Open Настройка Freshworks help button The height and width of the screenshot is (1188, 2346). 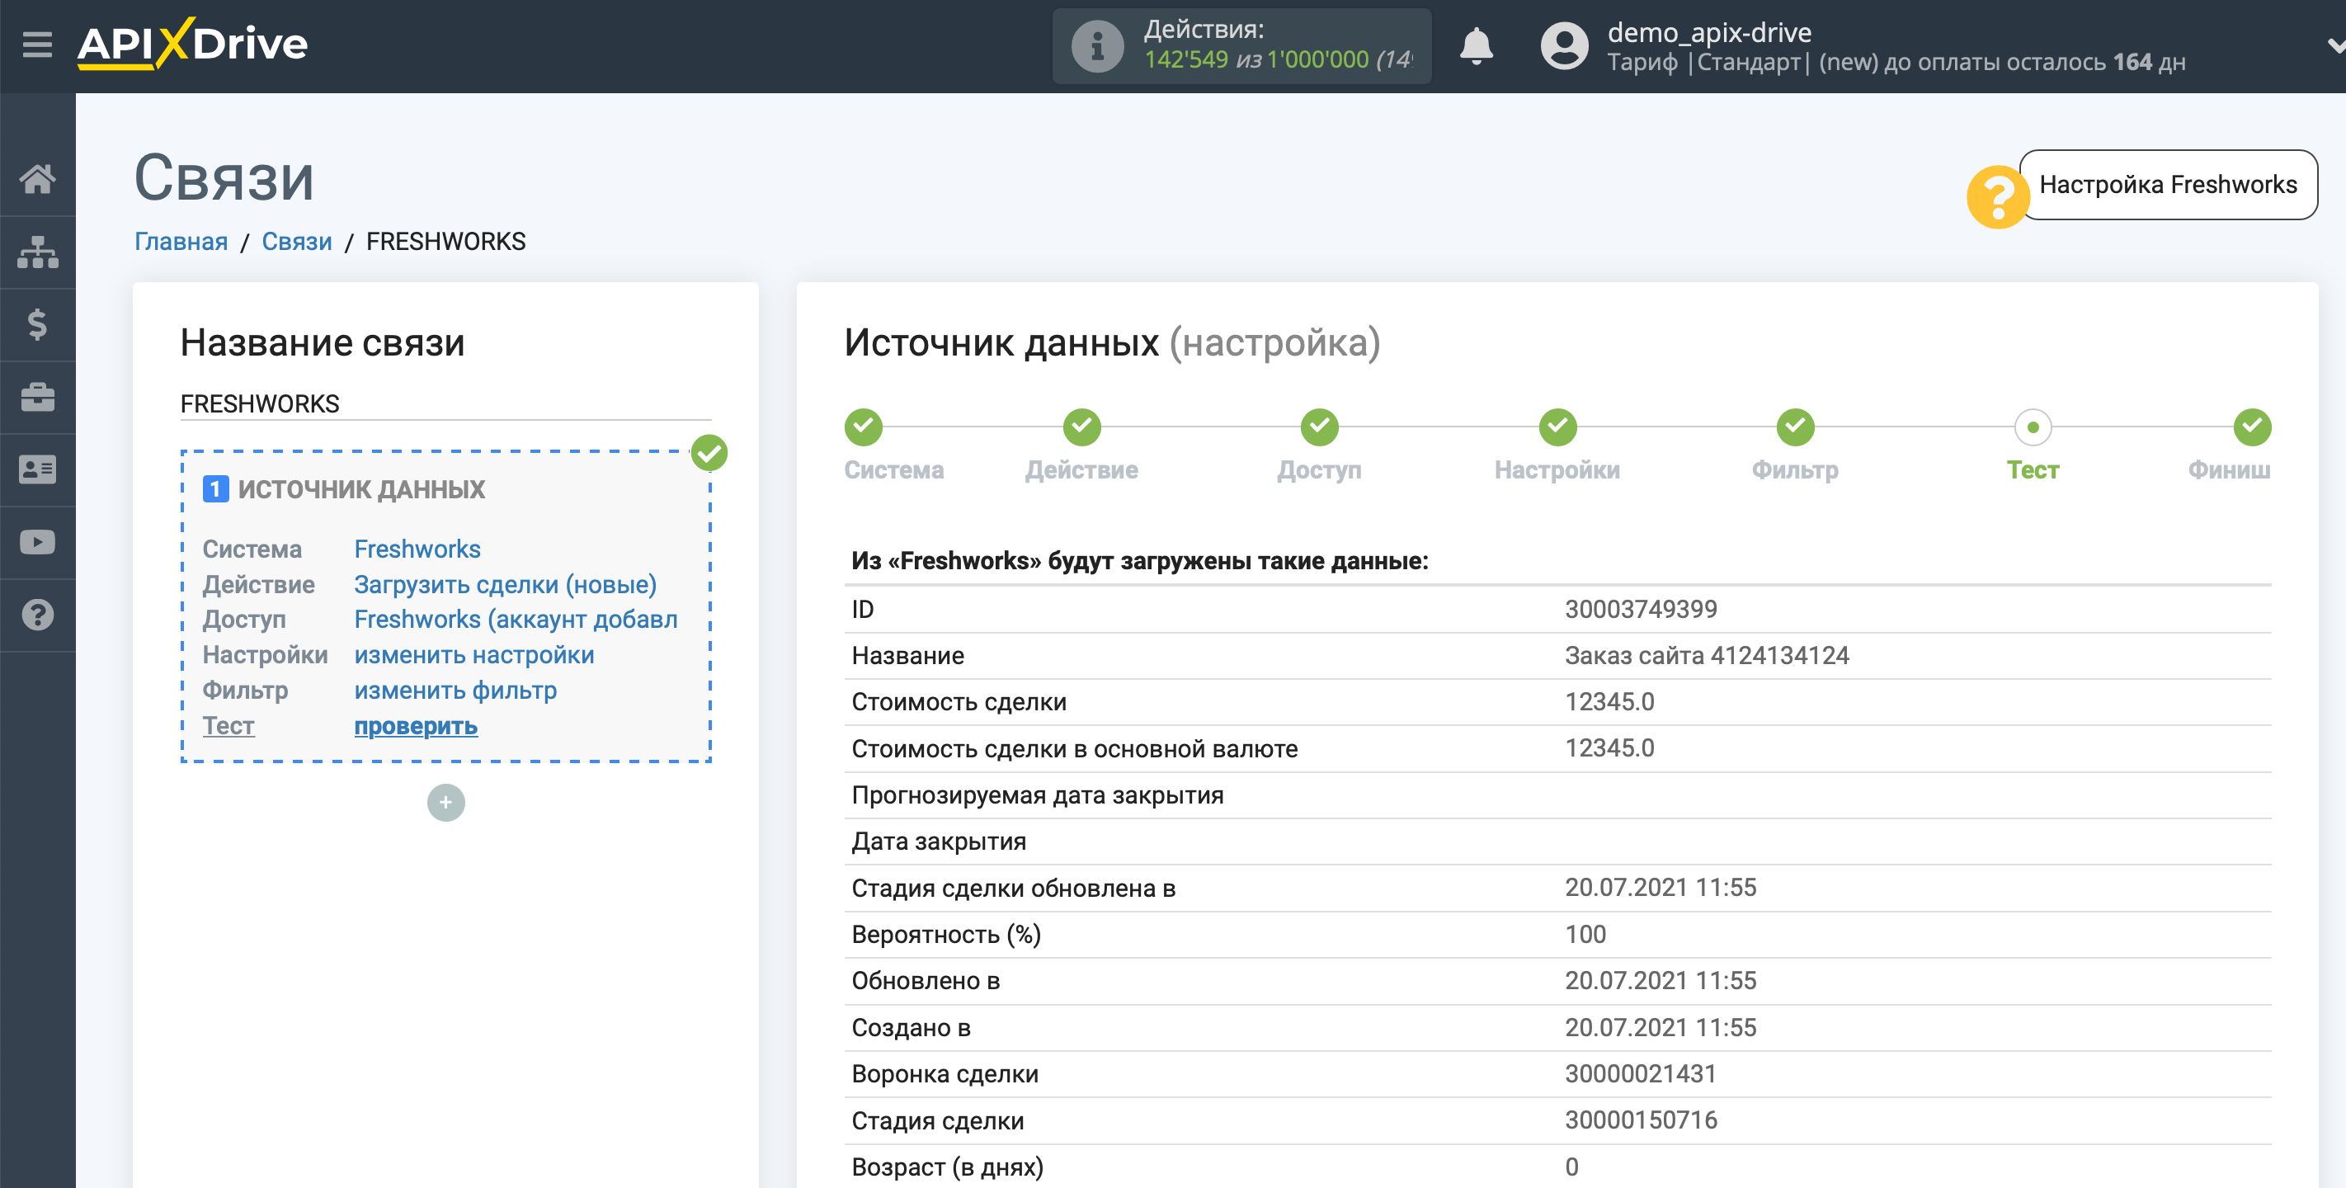pyautogui.click(x=2168, y=185)
